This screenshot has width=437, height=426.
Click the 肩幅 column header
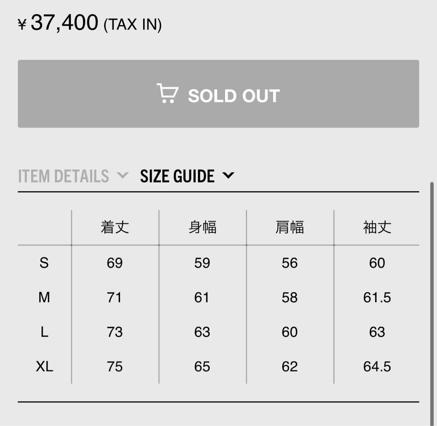pyautogui.click(x=290, y=227)
